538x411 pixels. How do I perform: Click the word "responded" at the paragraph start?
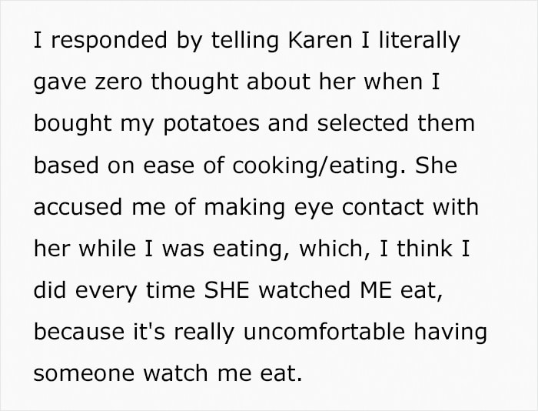click(x=109, y=42)
